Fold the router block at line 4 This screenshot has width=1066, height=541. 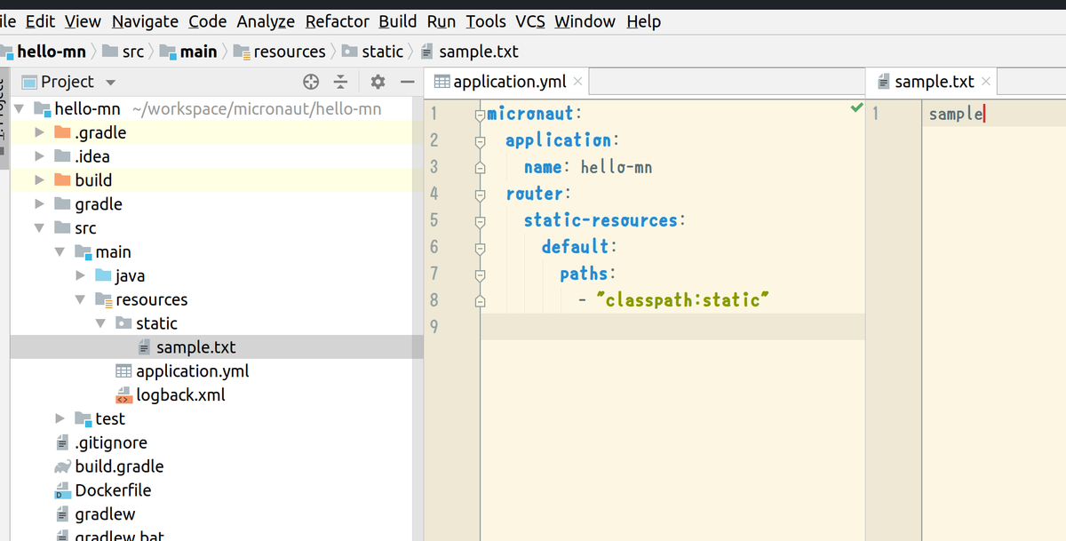pyautogui.click(x=481, y=195)
